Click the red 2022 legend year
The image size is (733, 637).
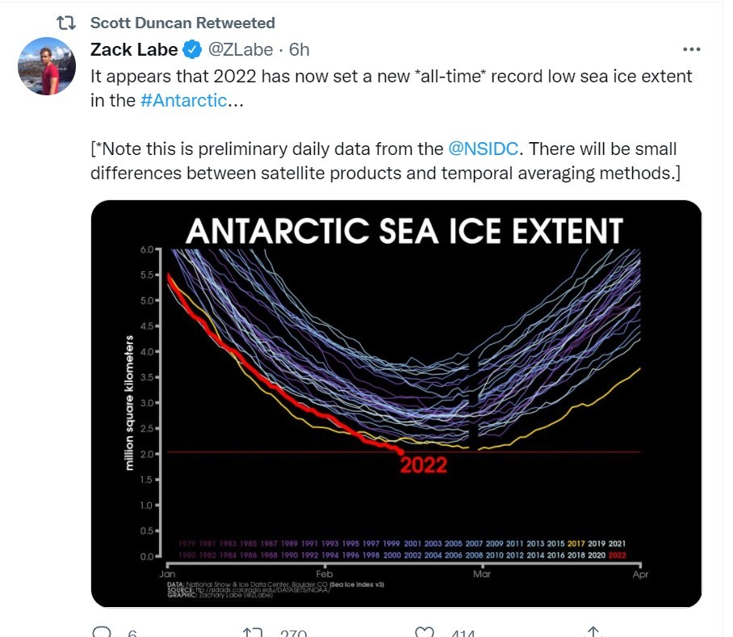[617, 555]
